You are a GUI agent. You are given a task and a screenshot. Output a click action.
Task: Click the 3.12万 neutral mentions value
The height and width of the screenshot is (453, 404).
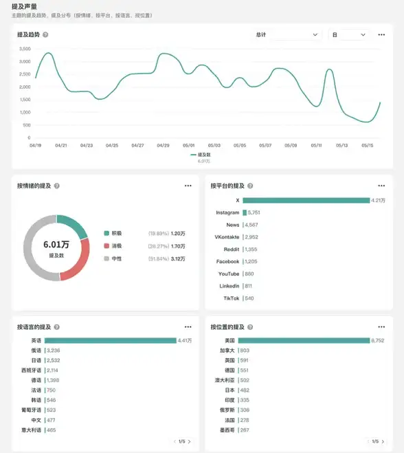click(178, 259)
